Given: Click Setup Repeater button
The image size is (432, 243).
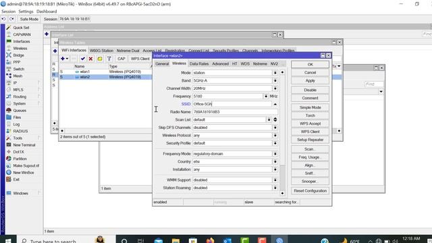Looking at the screenshot, I should pyautogui.click(x=310, y=140).
